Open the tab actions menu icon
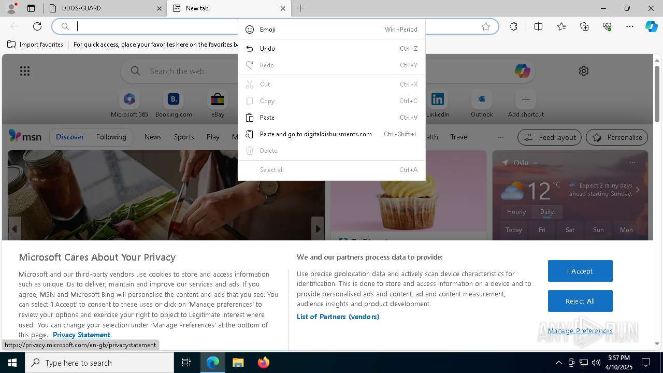Viewport: 663px width, 373px height. point(31,8)
